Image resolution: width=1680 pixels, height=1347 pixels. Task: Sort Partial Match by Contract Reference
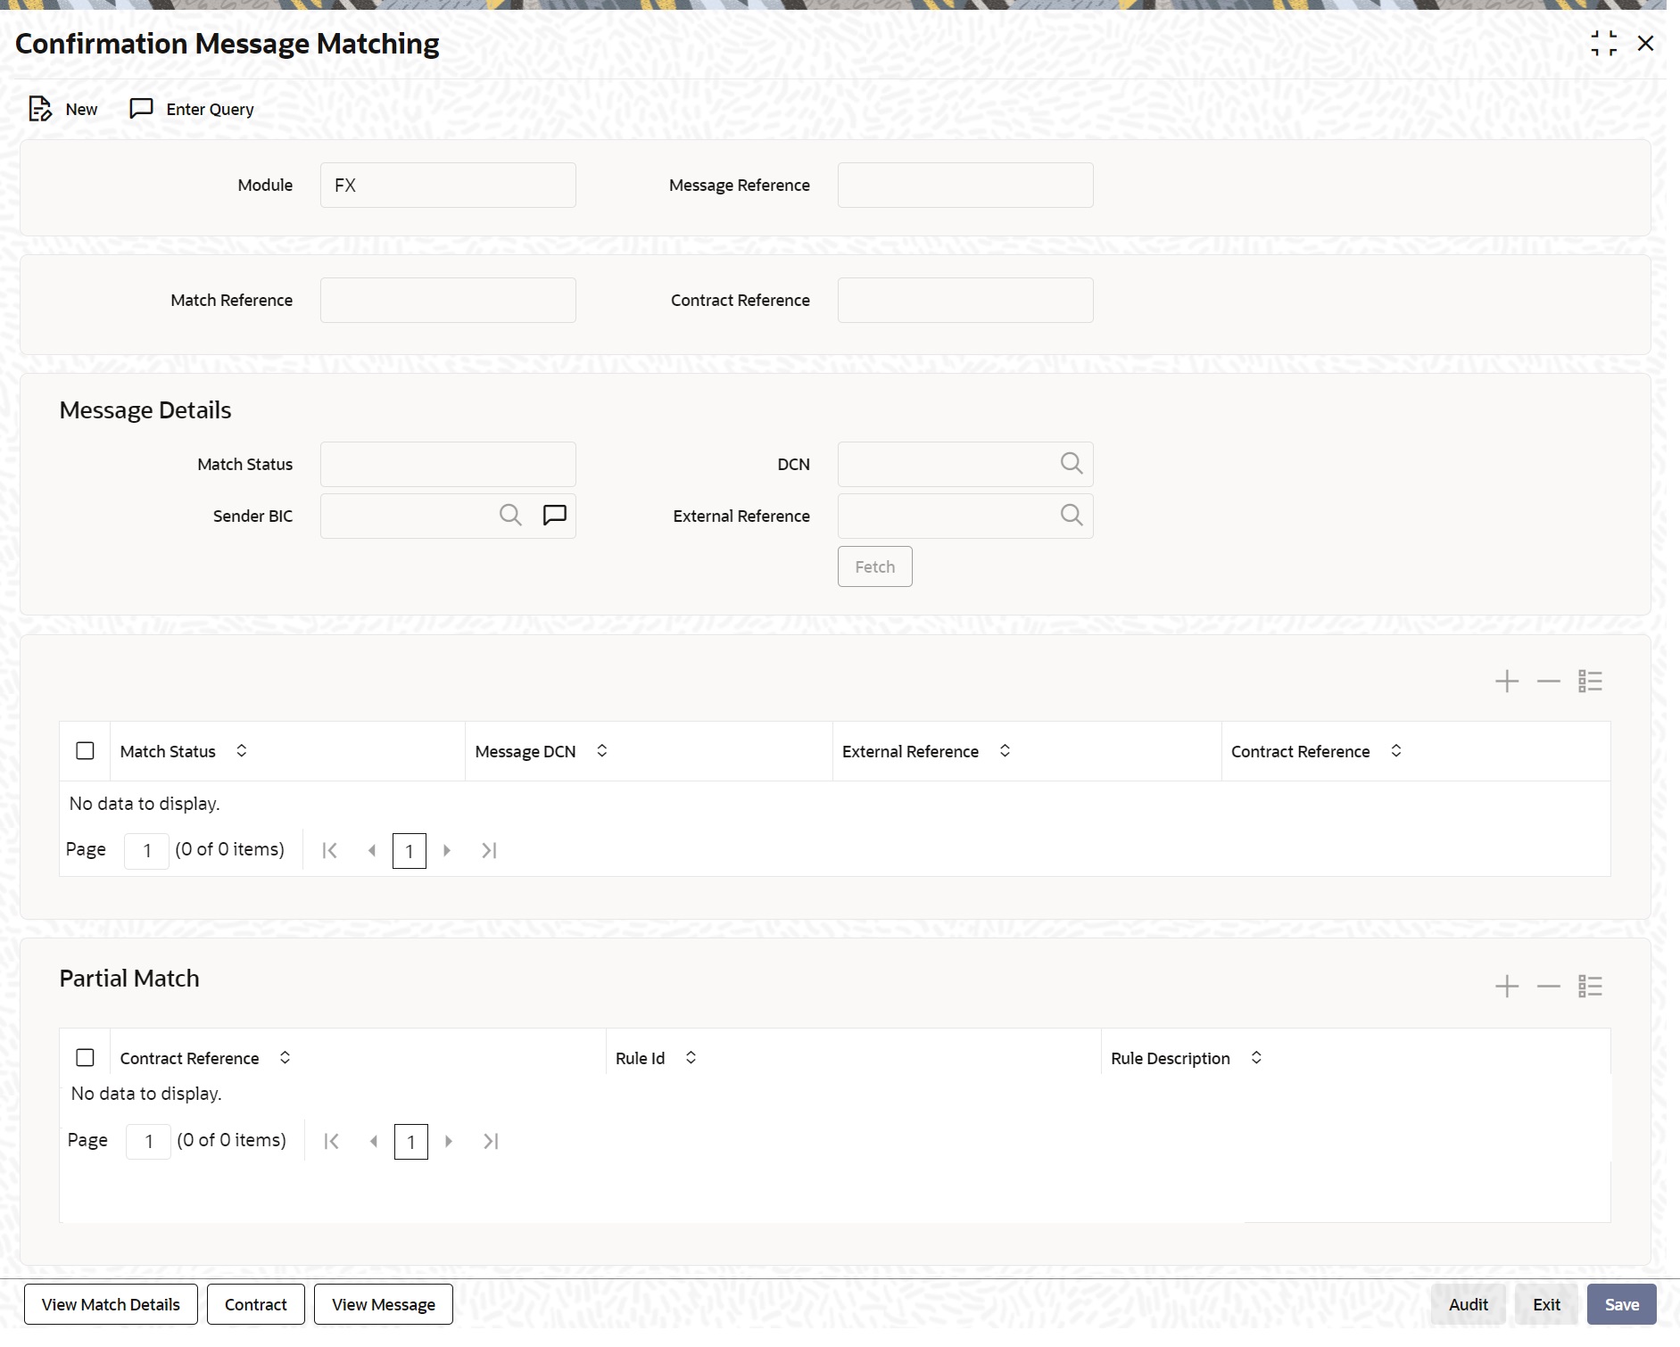(285, 1058)
